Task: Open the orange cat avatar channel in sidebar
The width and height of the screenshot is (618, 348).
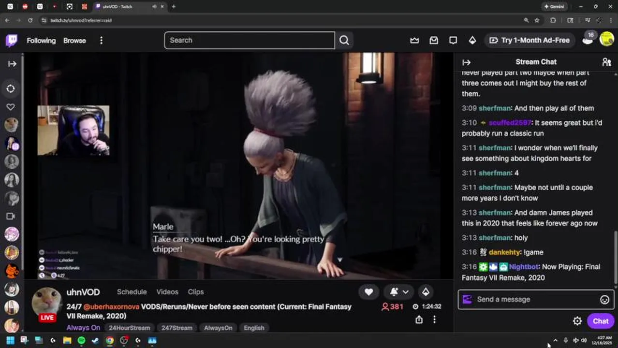Action: point(12,271)
